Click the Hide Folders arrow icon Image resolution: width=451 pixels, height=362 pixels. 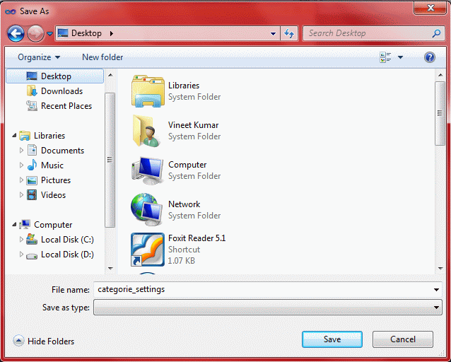[x=18, y=341]
